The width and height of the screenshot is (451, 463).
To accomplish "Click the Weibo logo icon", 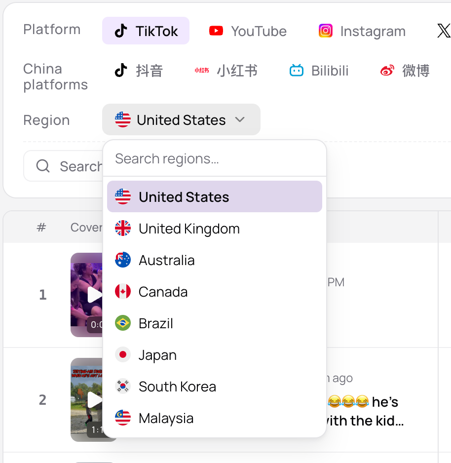I will pyautogui.click(x=387, y=71).
